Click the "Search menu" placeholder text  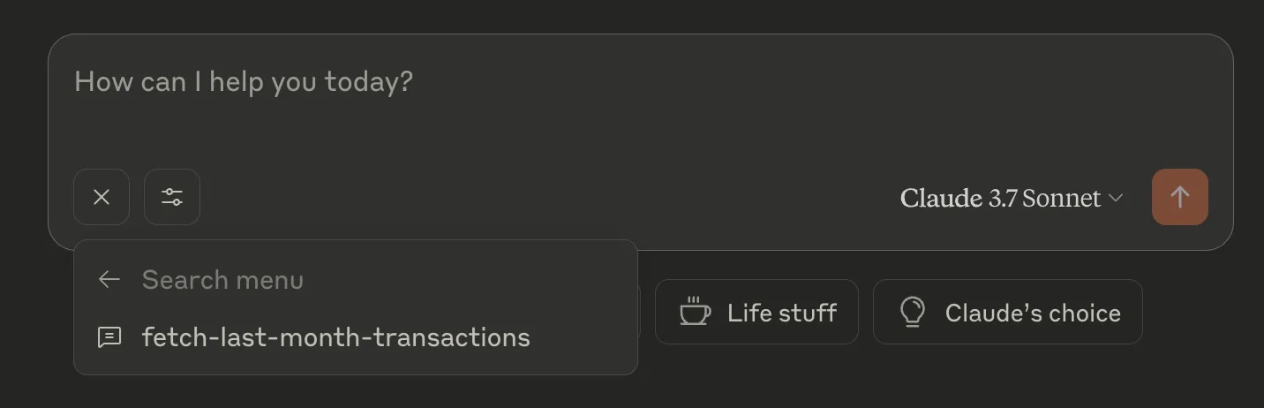coord(222,280)
